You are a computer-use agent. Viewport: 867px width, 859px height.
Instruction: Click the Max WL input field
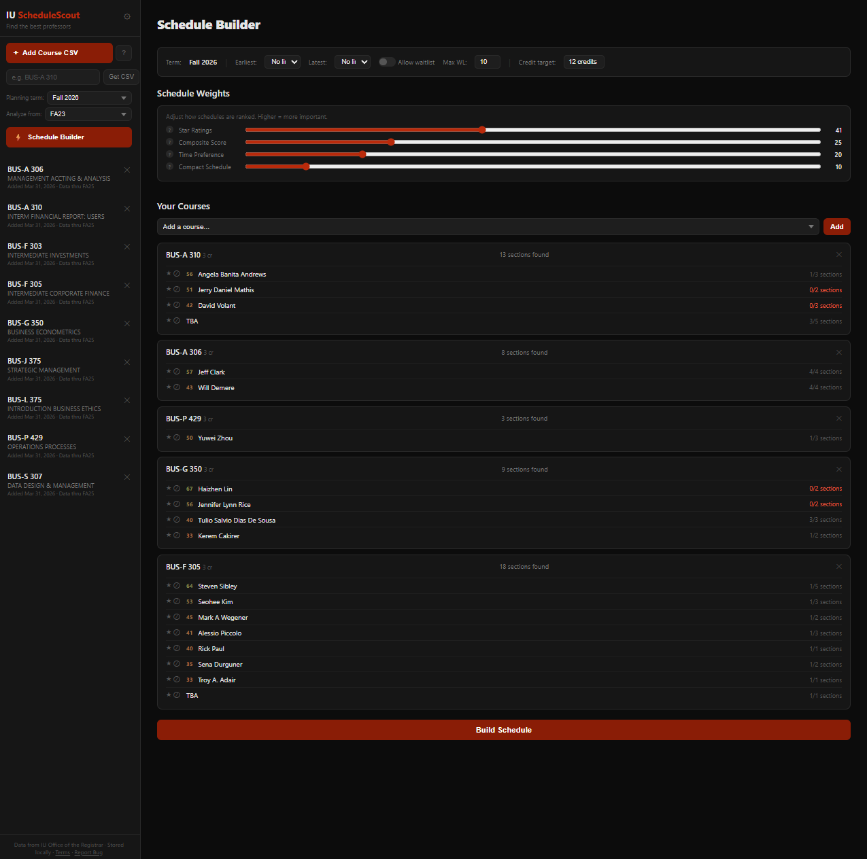(487, 61)
